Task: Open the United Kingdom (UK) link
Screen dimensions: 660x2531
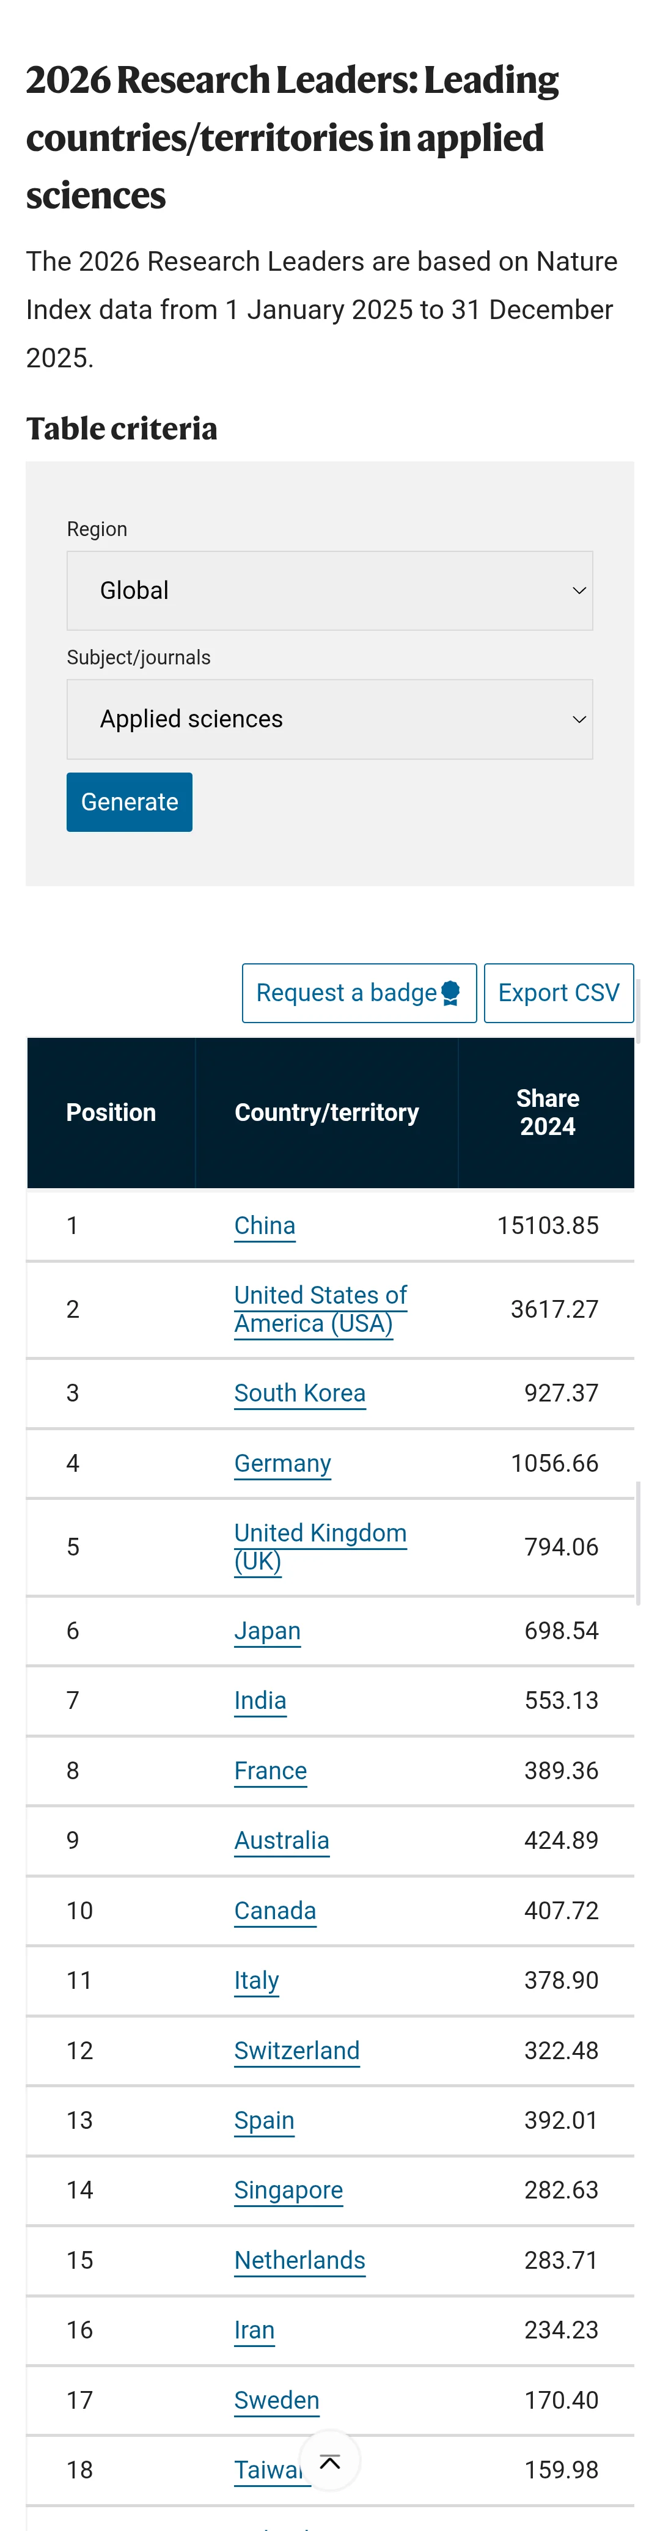Action: tap(320, 1546)
